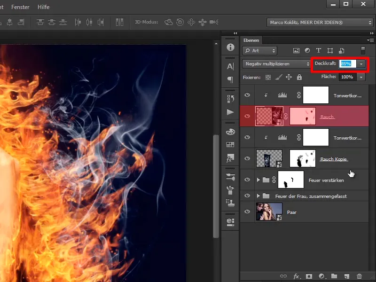Image resolution: width=376 pixels, height=282 pixels.
Task: Hide the top Tonwertkorrektur layer
Action: (x=247, y=95)
